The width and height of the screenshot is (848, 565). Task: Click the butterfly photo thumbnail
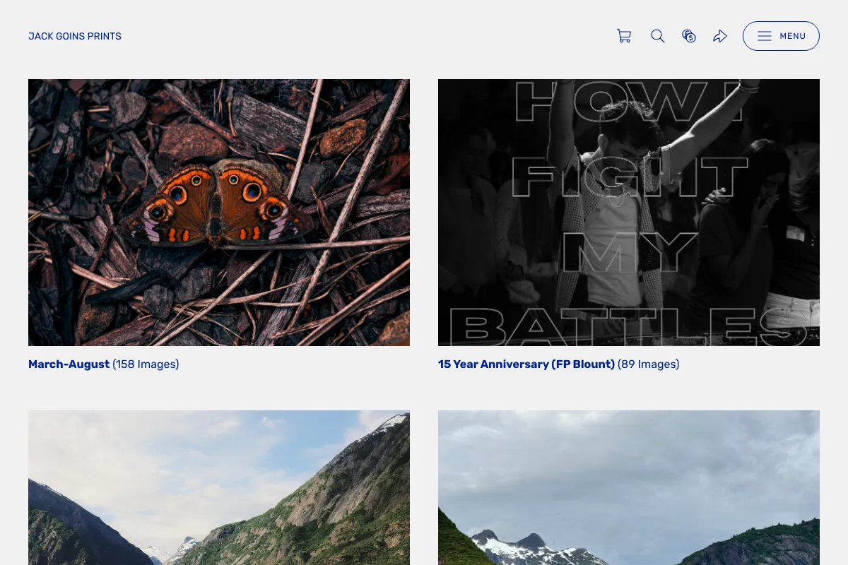pos(219,213)
